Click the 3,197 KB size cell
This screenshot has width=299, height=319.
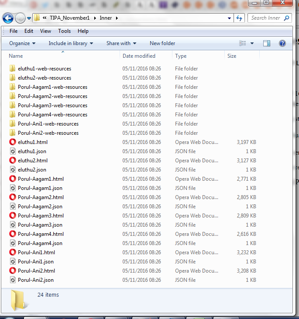pyautogui.click(x=246, y=142)
